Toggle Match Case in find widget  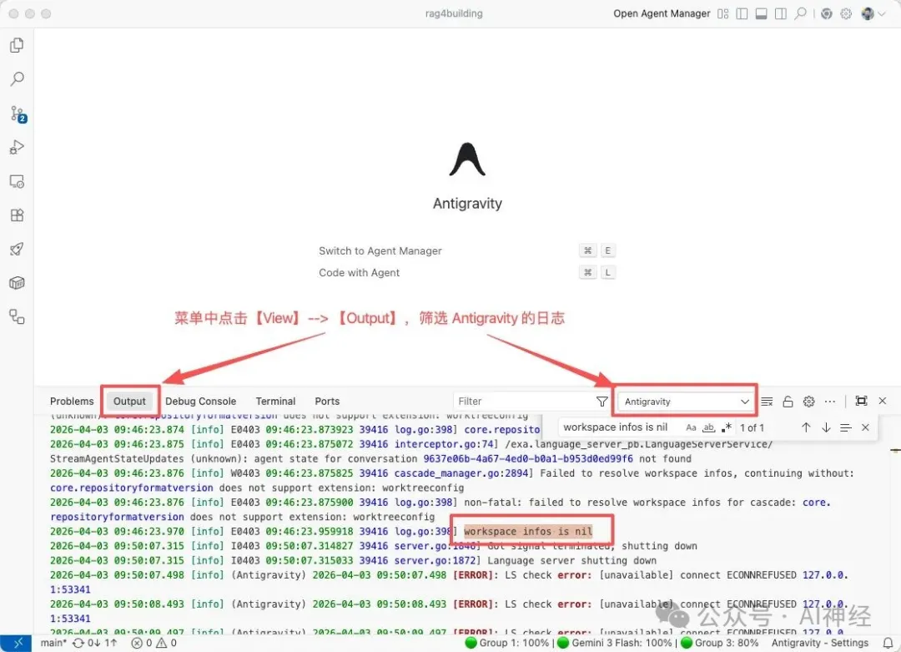coord(691,427)
